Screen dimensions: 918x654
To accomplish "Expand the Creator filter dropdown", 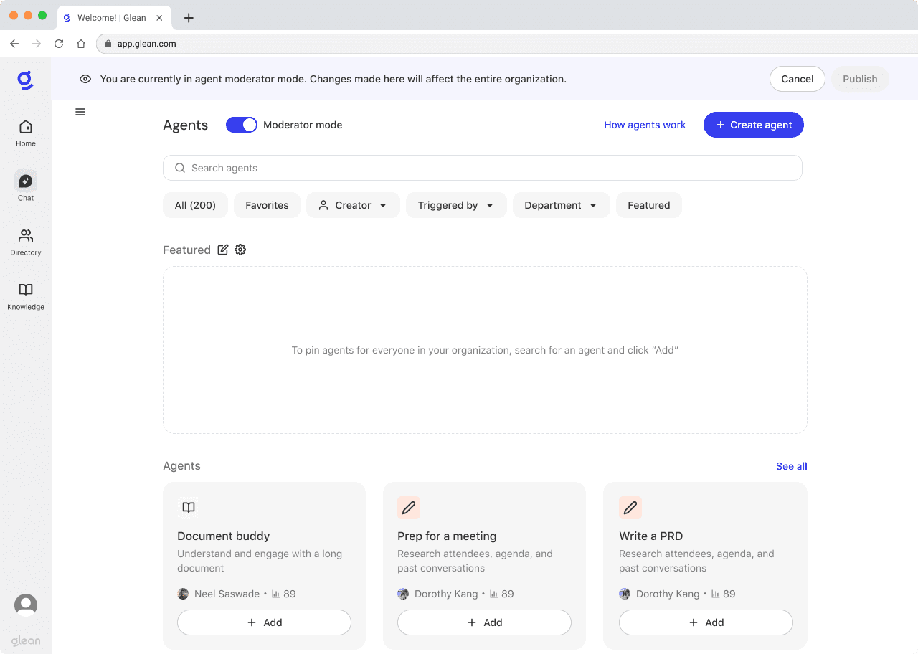I will pos(353,205).
